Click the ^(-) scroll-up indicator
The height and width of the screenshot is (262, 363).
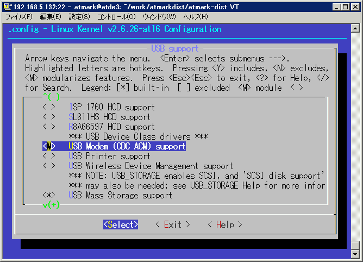coord(51,97)
